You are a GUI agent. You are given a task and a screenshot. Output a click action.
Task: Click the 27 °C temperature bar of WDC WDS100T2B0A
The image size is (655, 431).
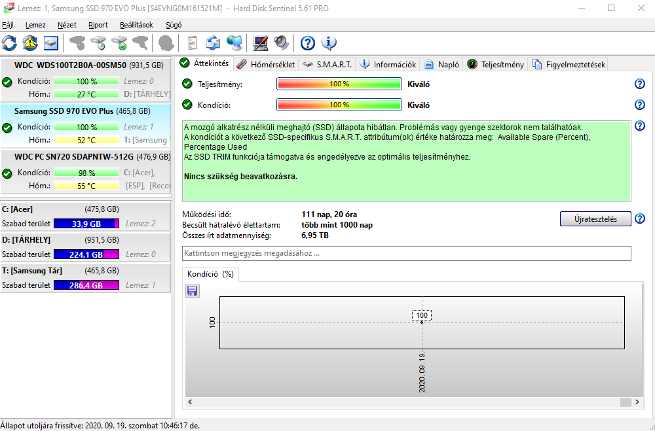click(x=86, y=94)
